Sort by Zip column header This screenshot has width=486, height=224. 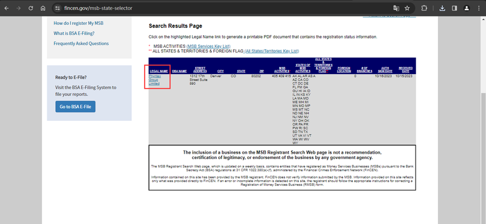point(262,71)
